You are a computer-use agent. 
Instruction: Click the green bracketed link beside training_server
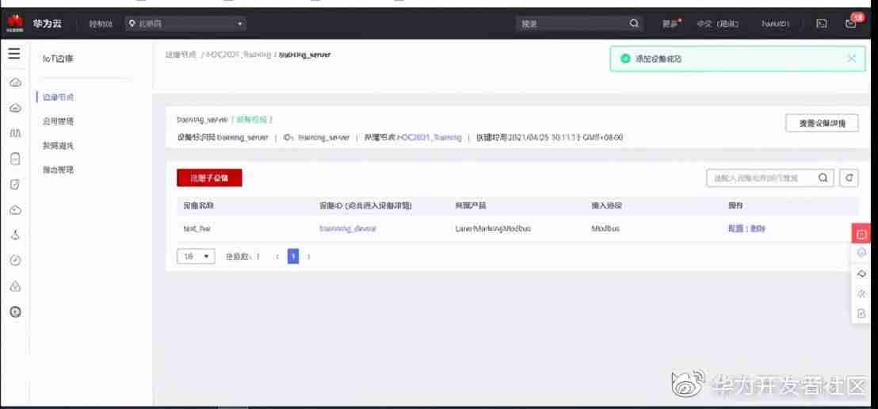tap(251, 120)
